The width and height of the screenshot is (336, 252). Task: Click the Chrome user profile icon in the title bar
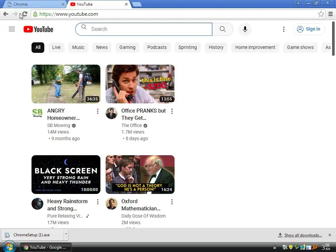[x=298, y=3]
